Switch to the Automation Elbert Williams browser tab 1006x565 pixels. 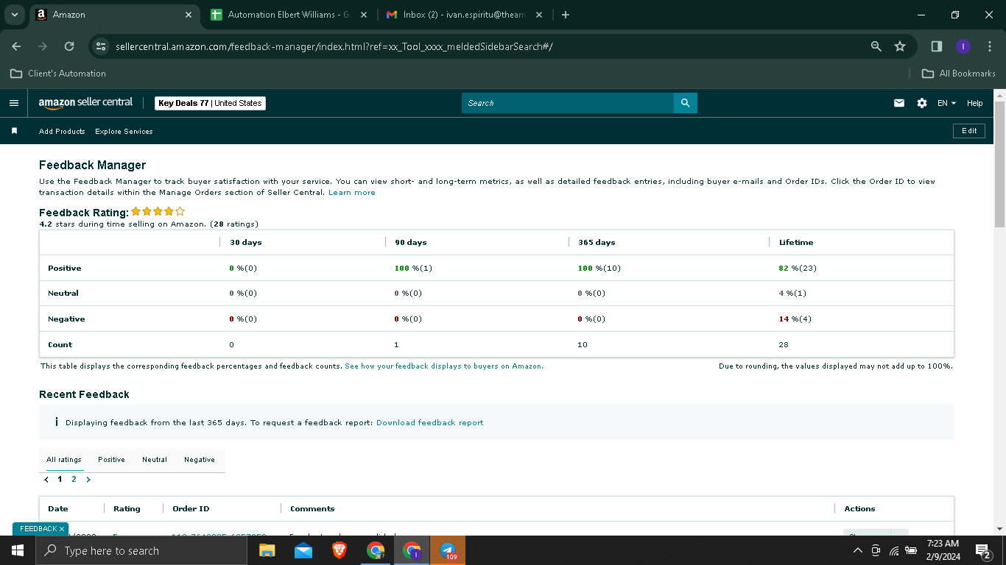(x=289, y=15)
